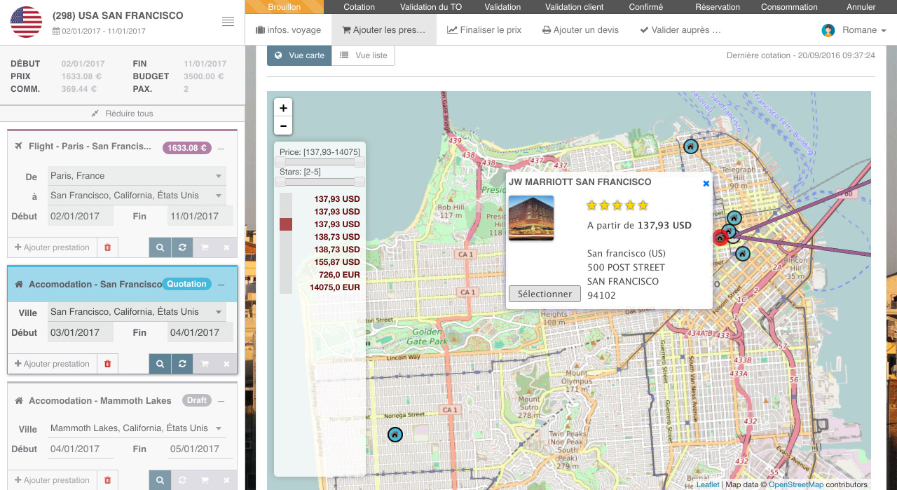Click the red selected hotel marker
Screen dimensions: 897x490
pos(720,238)
